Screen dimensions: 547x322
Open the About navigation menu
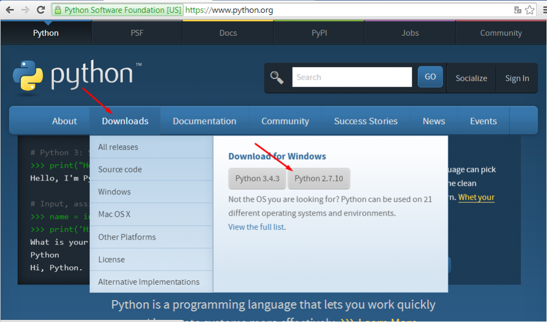65,121
